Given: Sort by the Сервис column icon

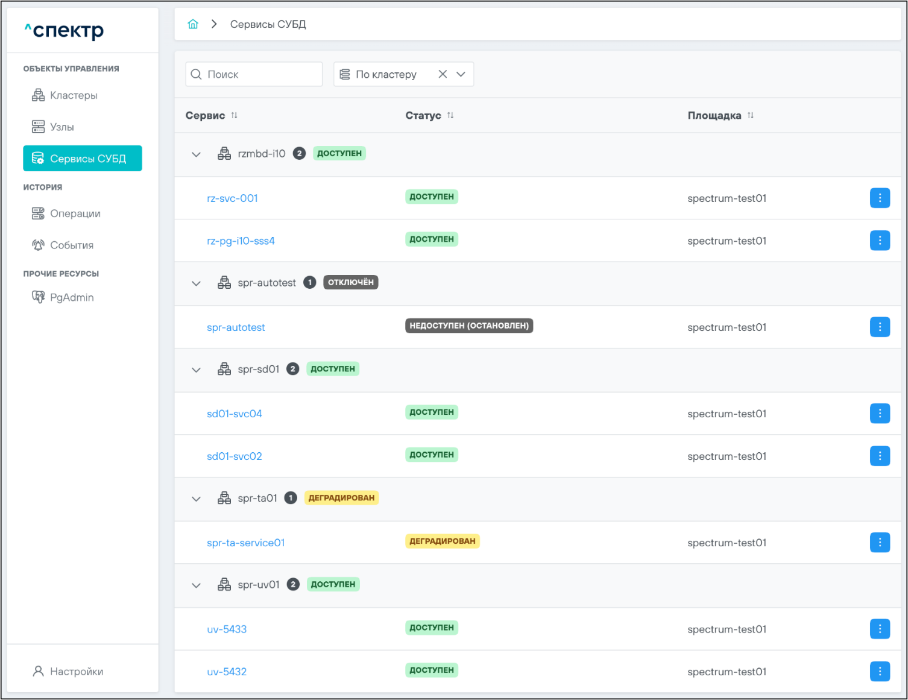Looking at the screenshot, I should (x=234, y=115).
